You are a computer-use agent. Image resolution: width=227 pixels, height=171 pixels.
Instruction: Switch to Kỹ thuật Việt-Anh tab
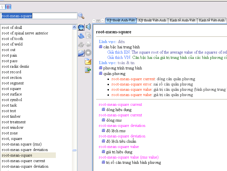coord(152,20)
